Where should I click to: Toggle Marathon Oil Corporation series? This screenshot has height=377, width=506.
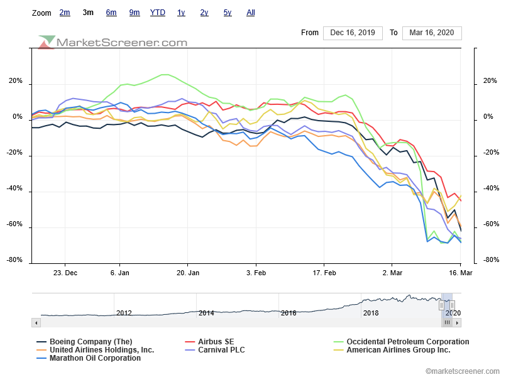coord(95,358)
